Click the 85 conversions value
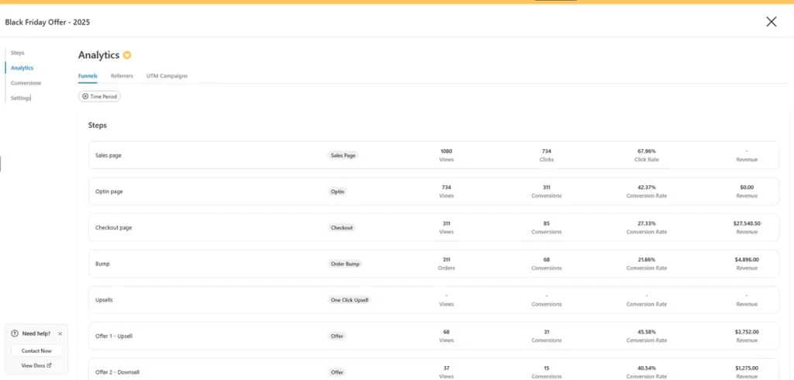 click(547, 223)
